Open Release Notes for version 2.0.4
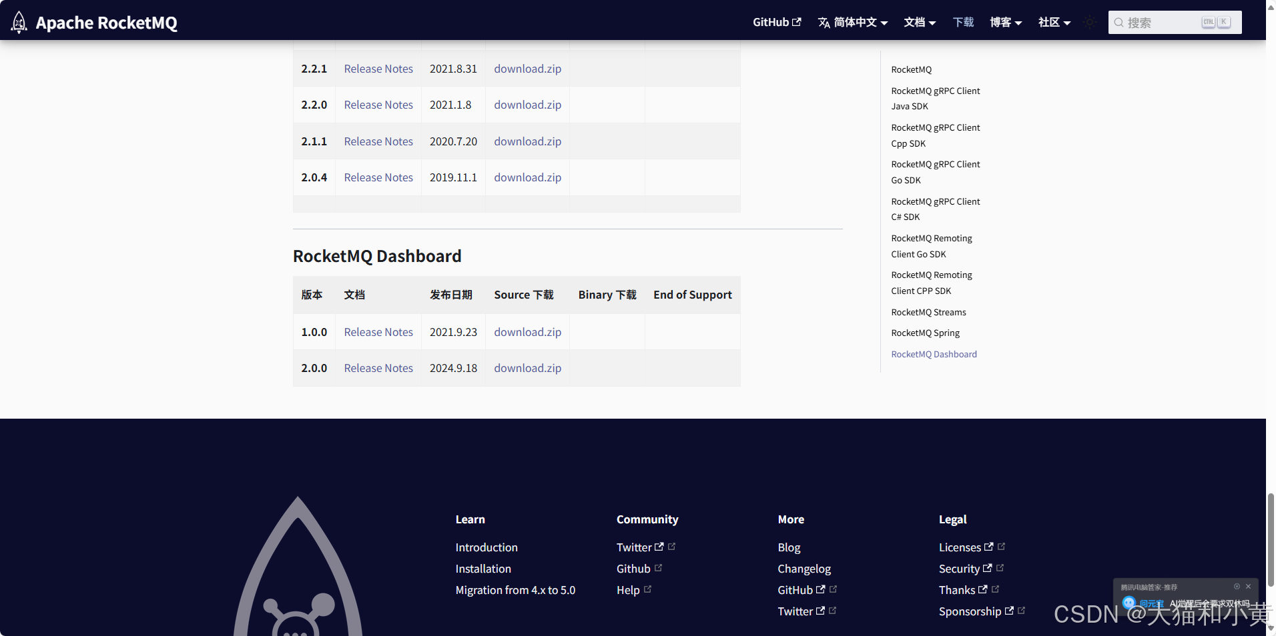The image size is (1276, 636). point(378,177)
